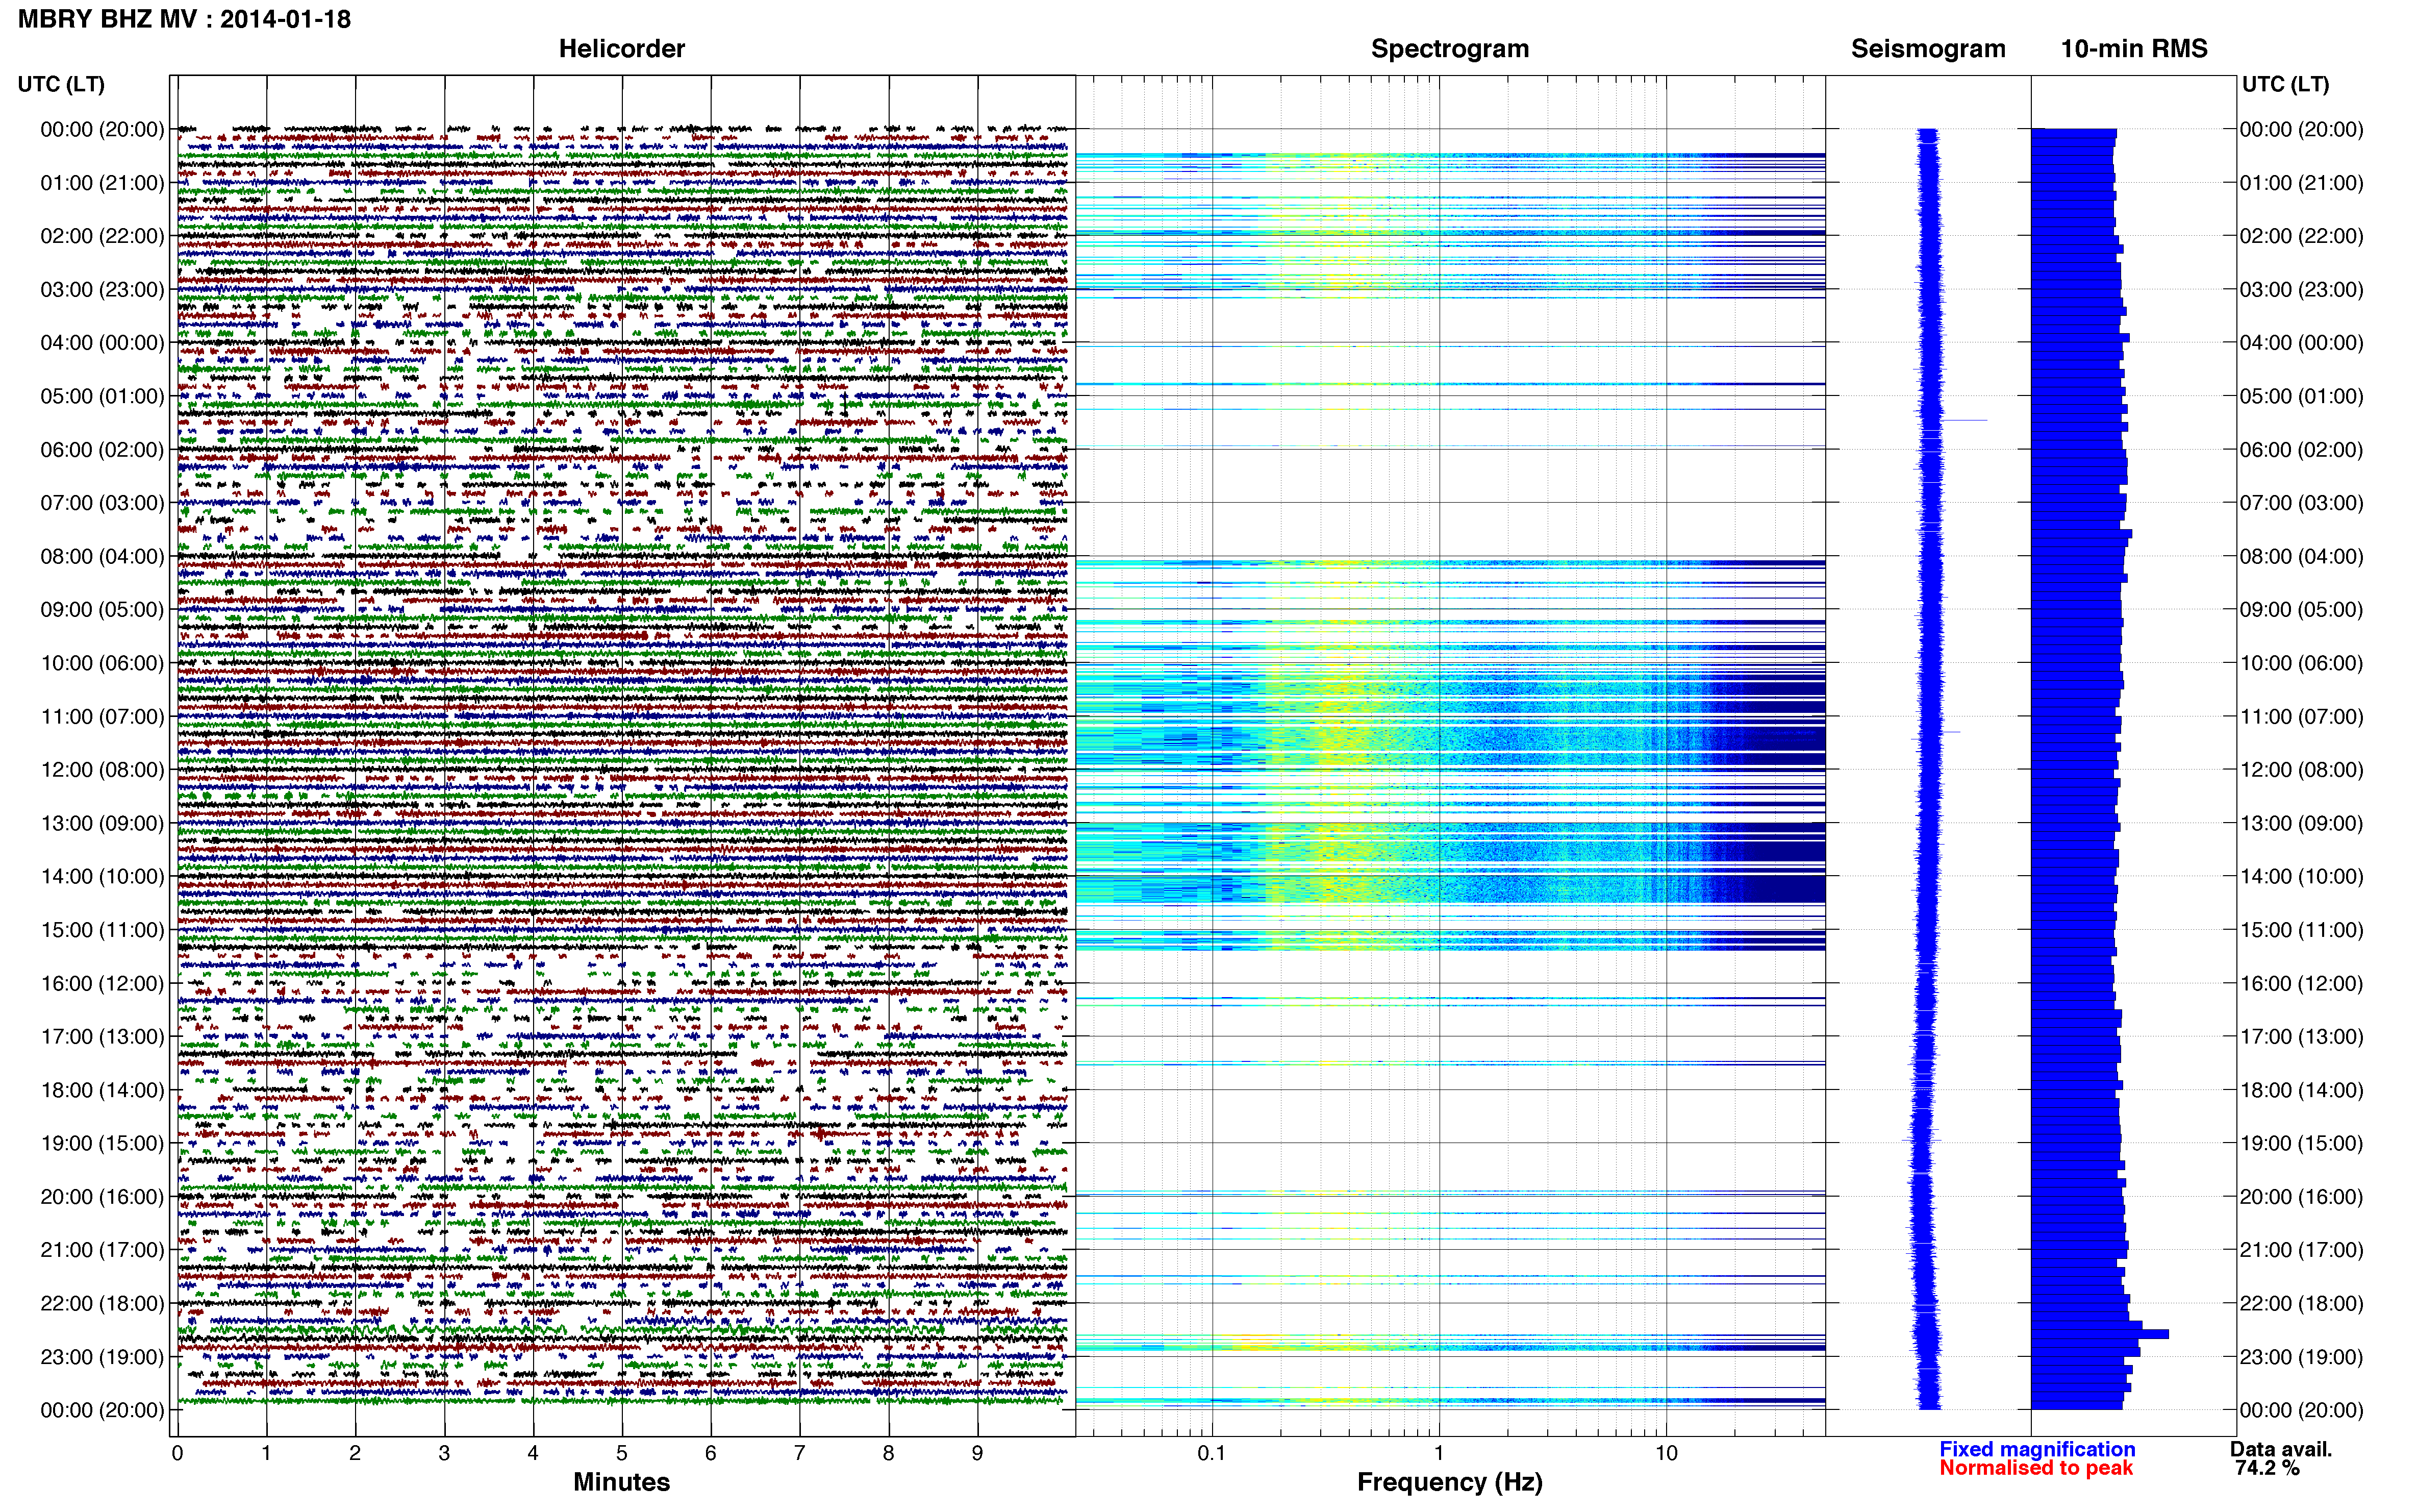This screenshot has height=1512, width=2418.
Task: Click '23:00 (19:00)' on the Helicorder time axis
Action: (x=102, y=1357)
